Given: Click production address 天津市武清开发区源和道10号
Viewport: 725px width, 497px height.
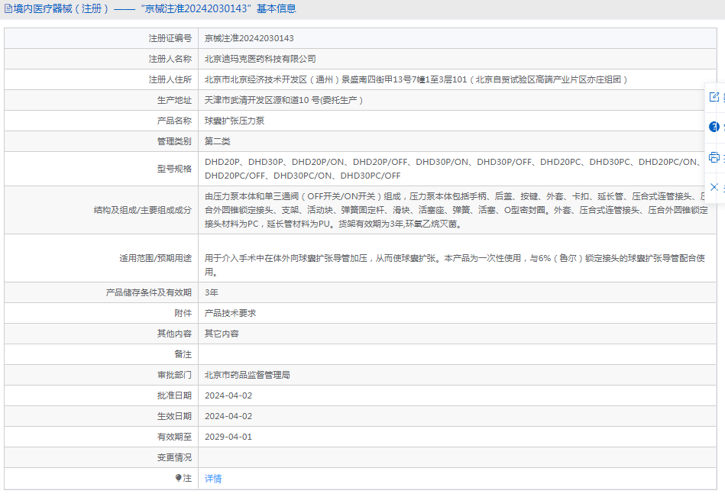Looking at the screenshot, I should [284, 100].
